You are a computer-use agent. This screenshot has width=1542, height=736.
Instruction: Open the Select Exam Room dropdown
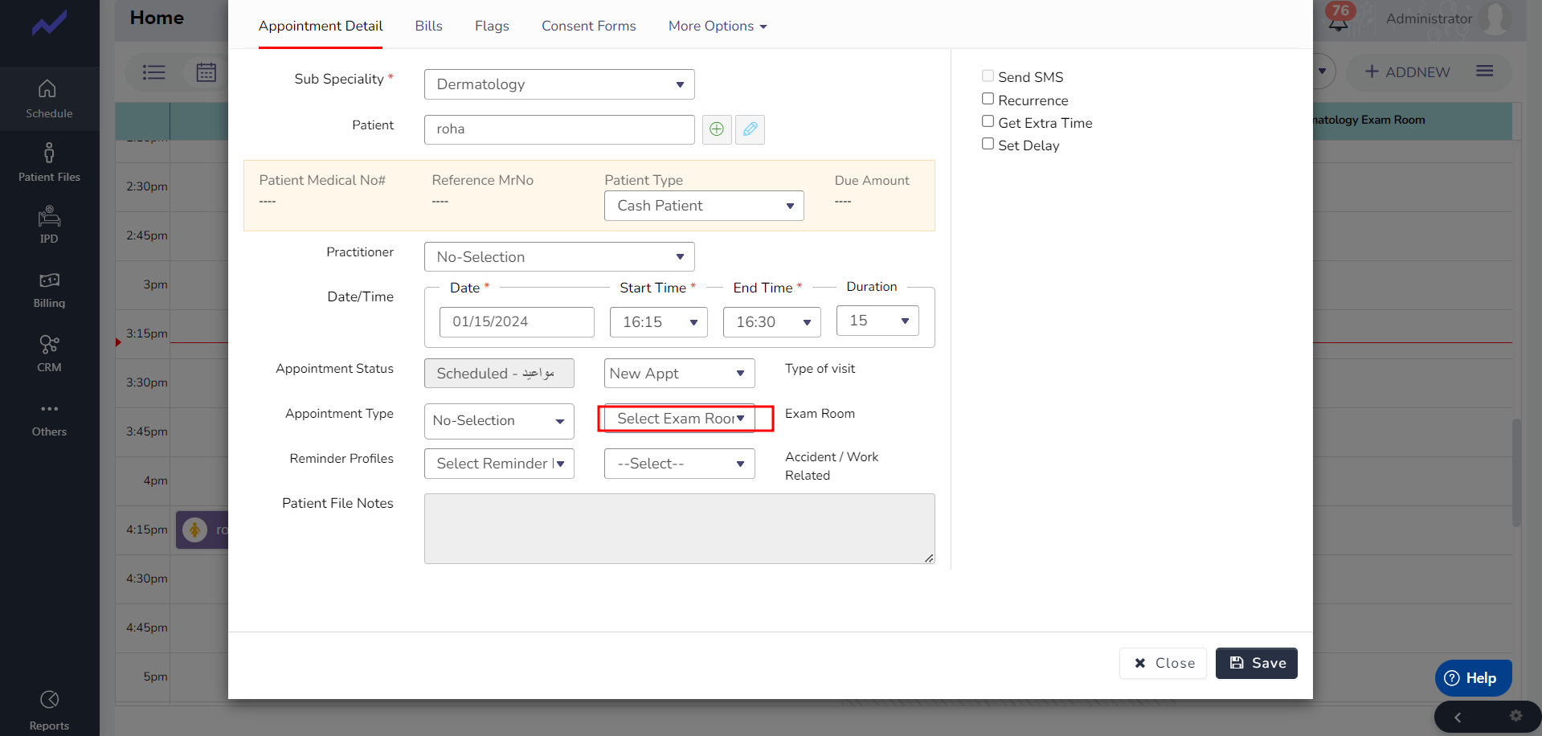point(680,419)
